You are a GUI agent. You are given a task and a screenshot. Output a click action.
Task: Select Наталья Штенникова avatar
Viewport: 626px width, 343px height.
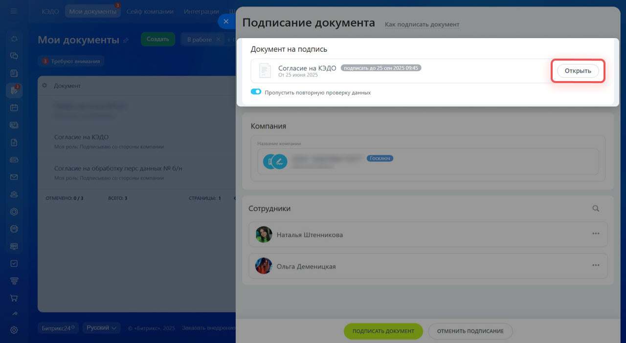tap(264, 235)
